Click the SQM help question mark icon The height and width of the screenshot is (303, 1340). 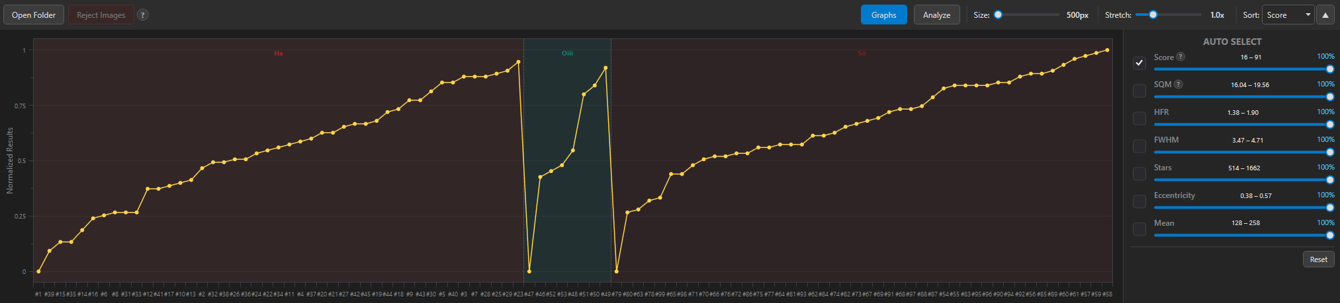click(x=1178, y=84)
